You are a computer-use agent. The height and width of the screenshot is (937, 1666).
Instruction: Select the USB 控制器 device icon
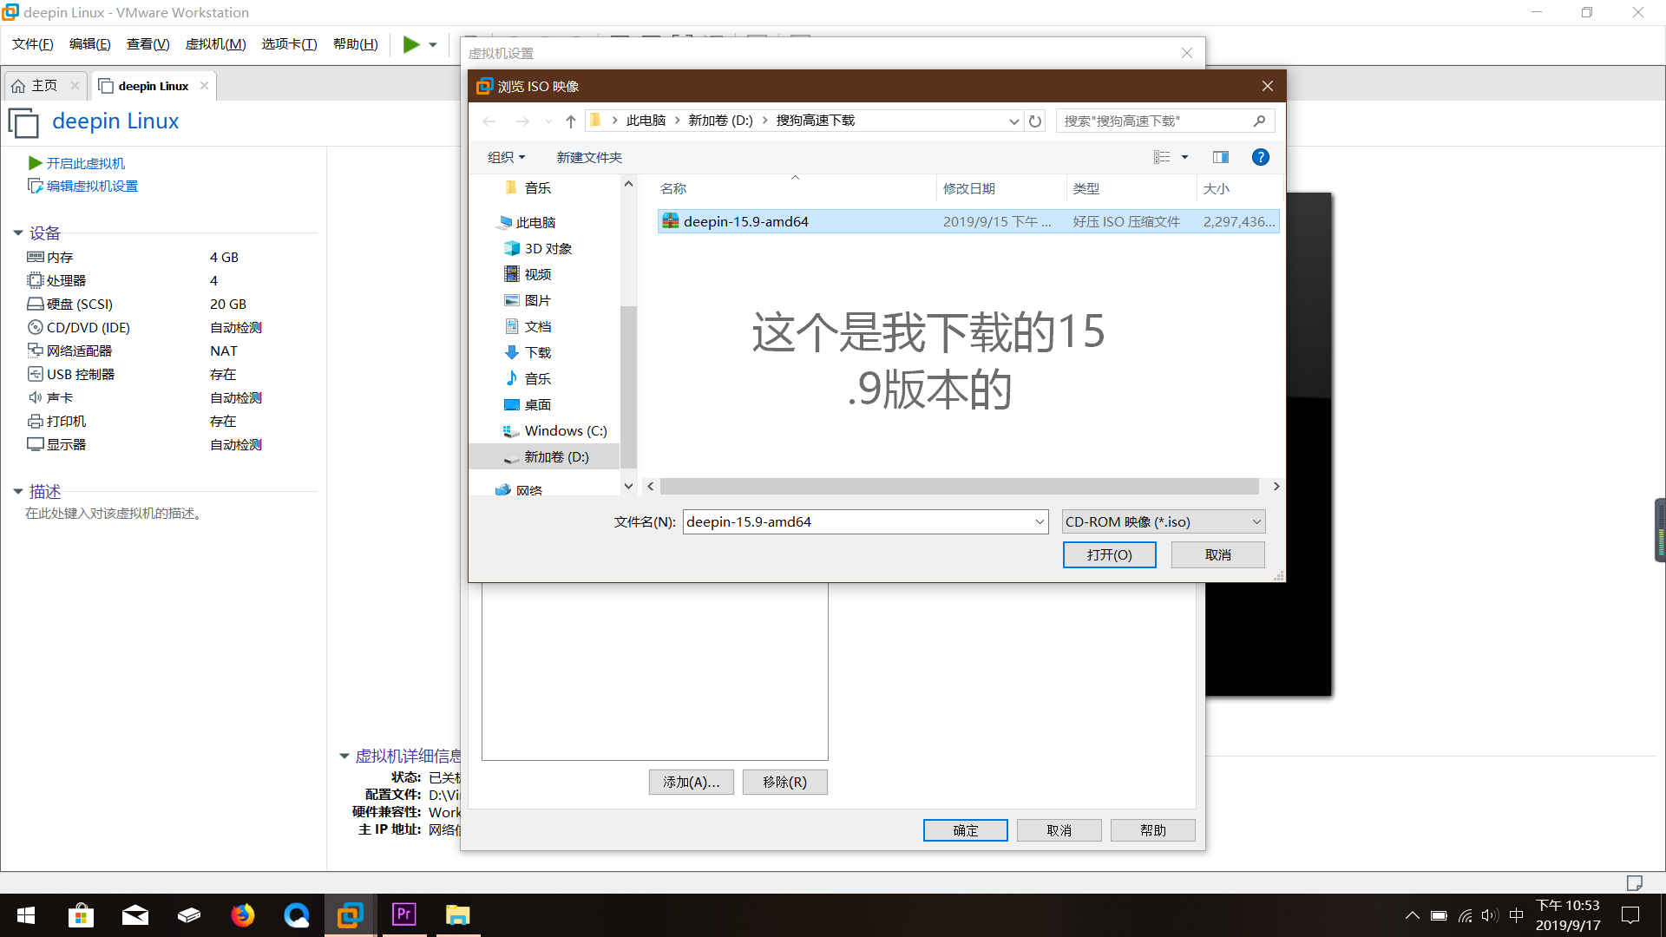click(x=36, y=374)
